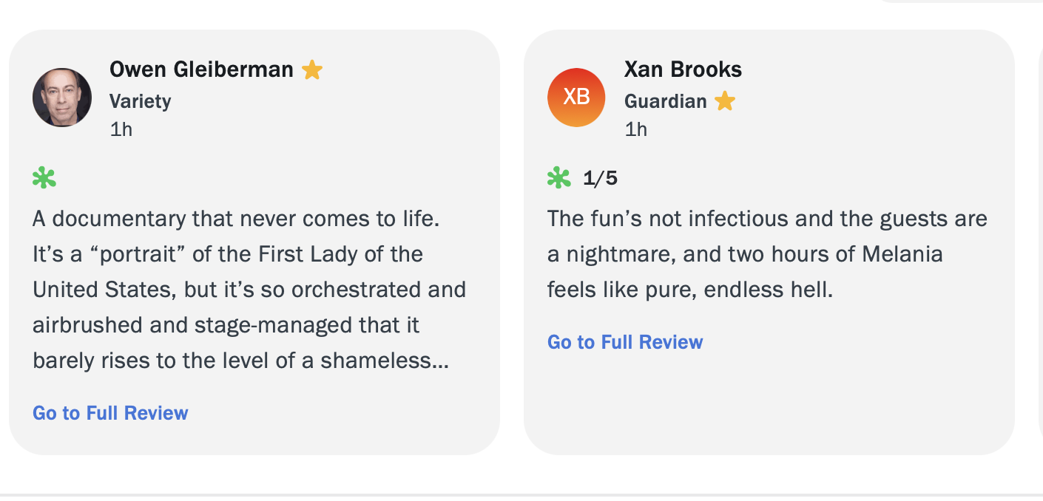Image resolution: width=1043 pixels, height=501 pixels.
Task: Open Xan Brooks critic name link
Action: point(683,69)
